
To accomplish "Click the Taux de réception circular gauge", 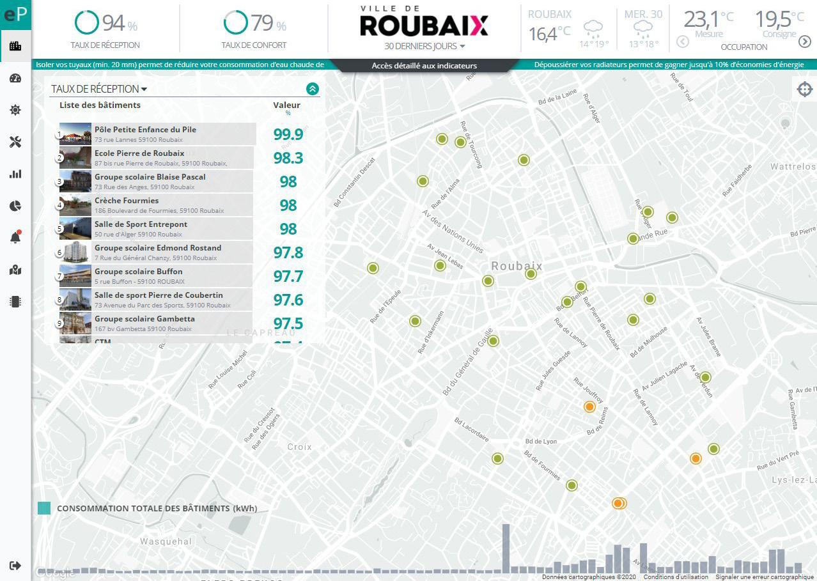I will 86,22.
